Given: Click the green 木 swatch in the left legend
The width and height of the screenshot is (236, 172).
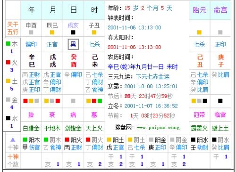Looking at the screenshot, I should point(8,44).
